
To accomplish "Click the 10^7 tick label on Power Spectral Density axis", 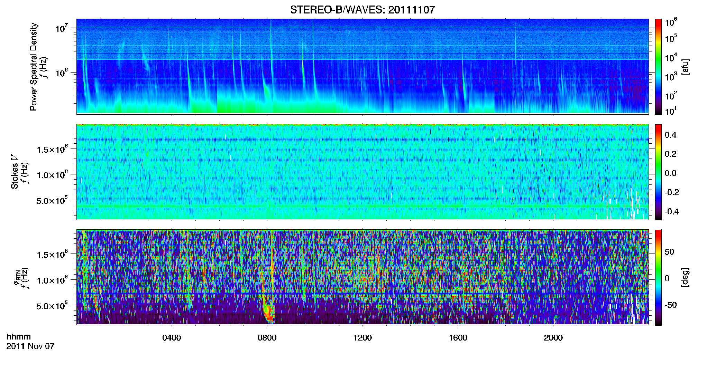I will [x=62, y=28].
